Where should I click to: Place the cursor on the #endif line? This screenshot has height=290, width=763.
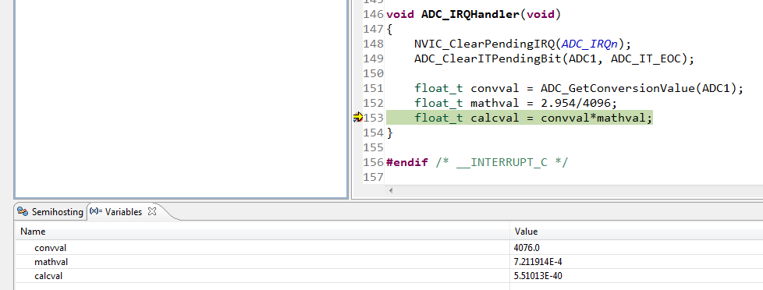click(x=477, y=162)
